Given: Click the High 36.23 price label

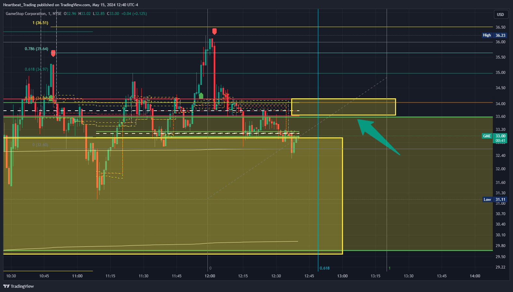Looking at the screenshot, I should 494,35.
